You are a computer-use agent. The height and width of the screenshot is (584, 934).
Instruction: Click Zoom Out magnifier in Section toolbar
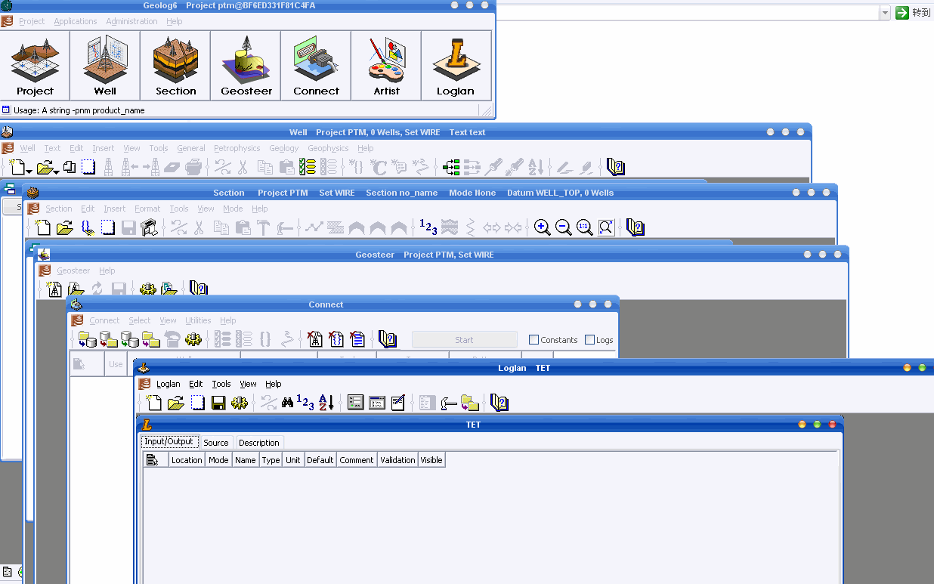563,227
